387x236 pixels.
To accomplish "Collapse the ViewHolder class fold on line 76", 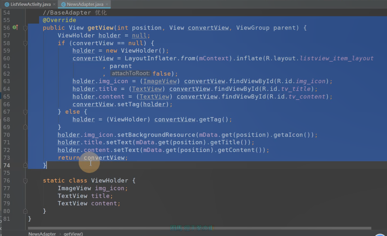I will pyautogui.click(x=25, y=180).
